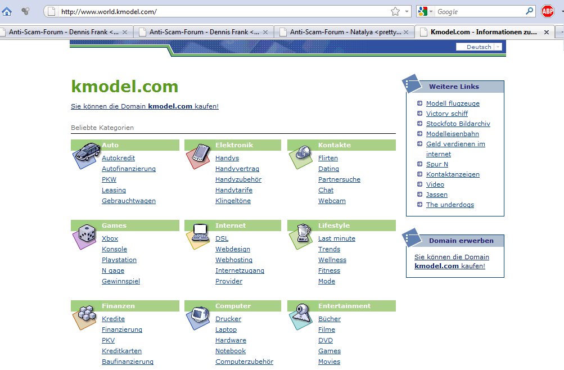Click the Kreditkarten link under Finanzen
Image resolution: width=564 pixels, height=370 pixels.
pos(121,350)
